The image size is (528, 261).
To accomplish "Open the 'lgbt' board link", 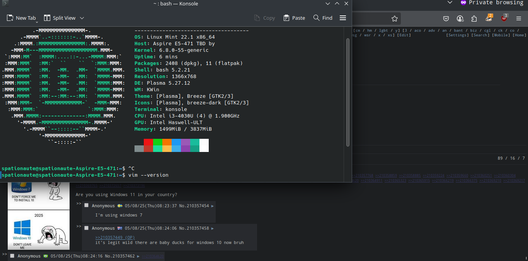I will pyautogui.click(x=383, y=31).
